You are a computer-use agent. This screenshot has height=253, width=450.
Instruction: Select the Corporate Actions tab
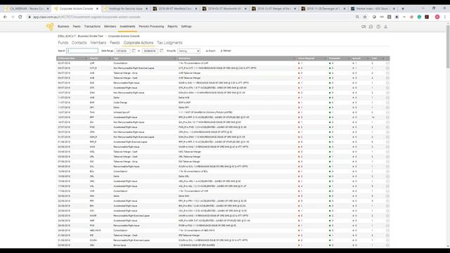139,43
